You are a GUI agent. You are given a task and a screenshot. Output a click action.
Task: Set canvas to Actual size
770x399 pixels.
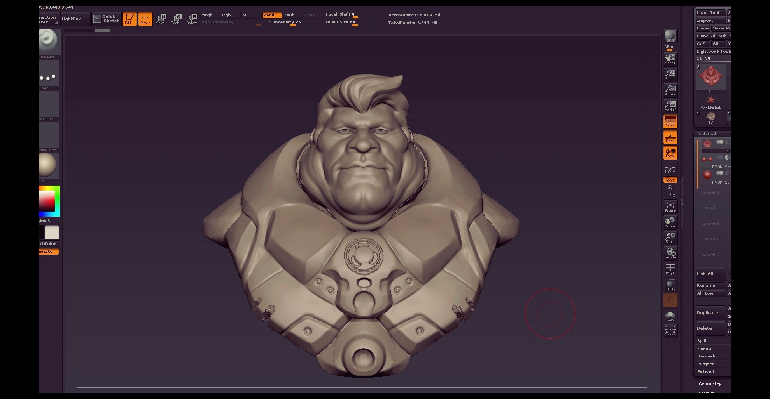tap(670, 90)
